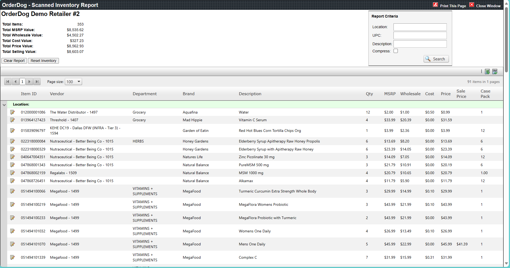Collapse the Location group
510x268 pixels.
pyautogui.click(x=4, y=105)
